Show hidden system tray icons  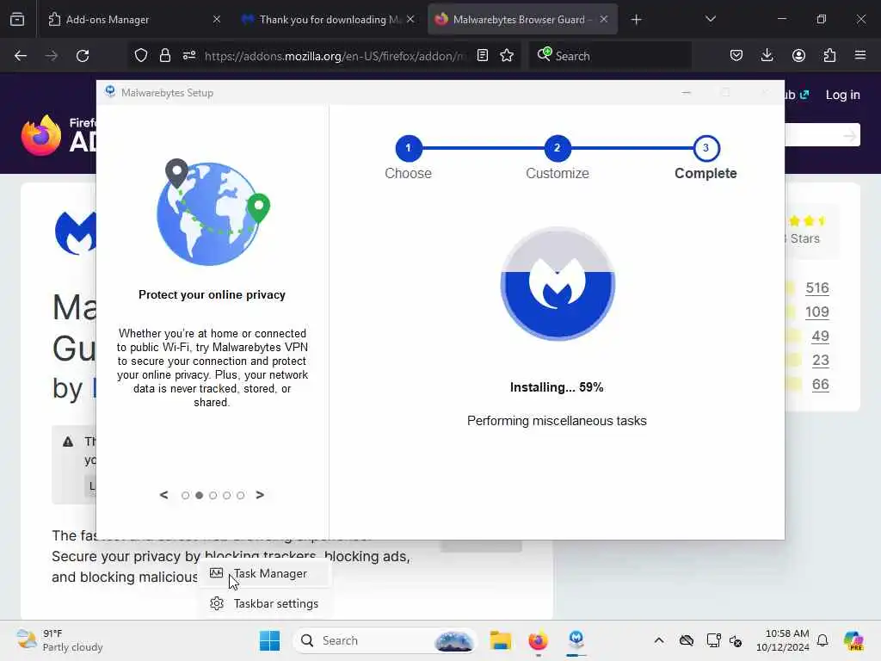659,640
